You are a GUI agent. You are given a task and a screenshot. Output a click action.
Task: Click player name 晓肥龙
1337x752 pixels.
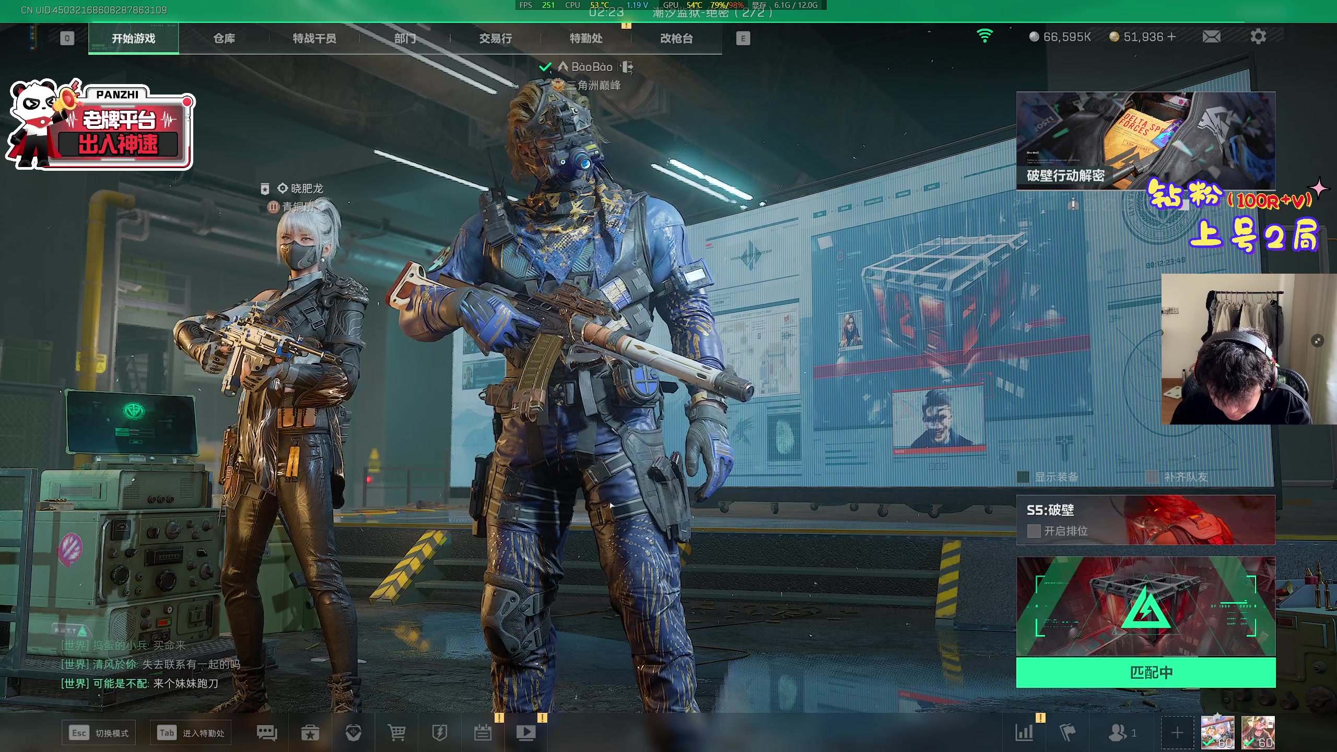(x=307, y=189)
